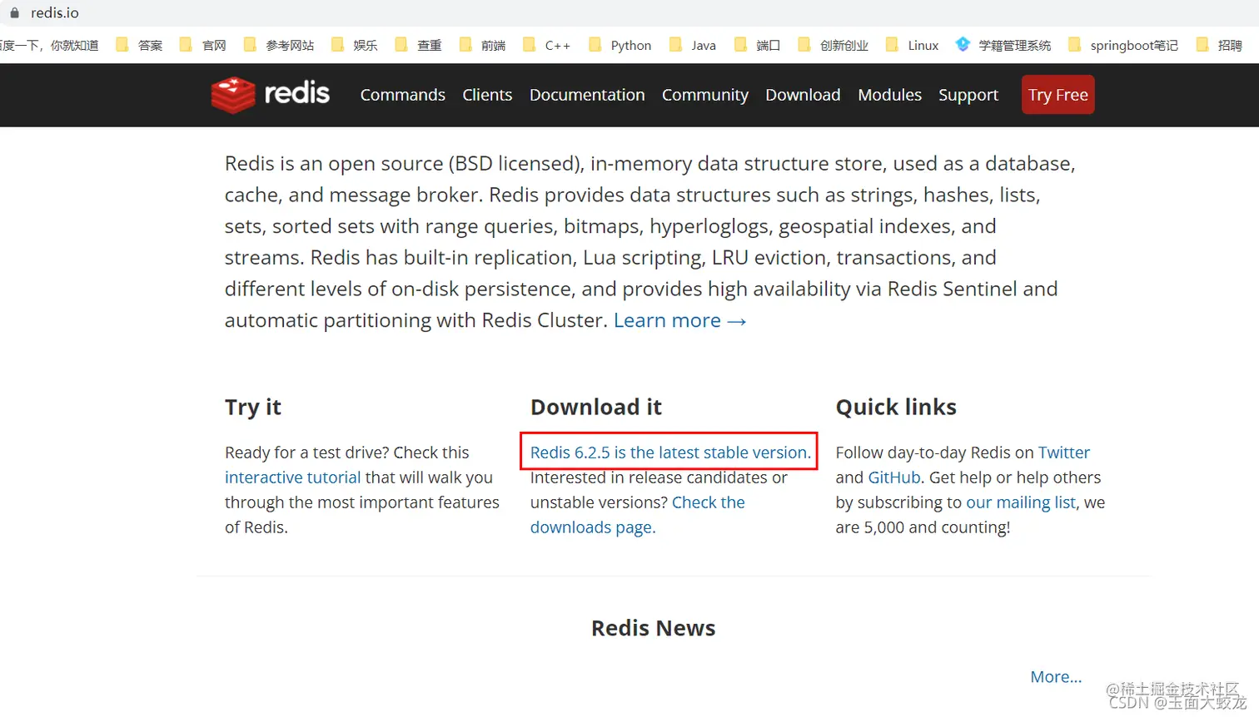Open the C++ bookmark folder
Image resolution: width=1259 pixels, height=717 pixels.
tap(547, 45)
